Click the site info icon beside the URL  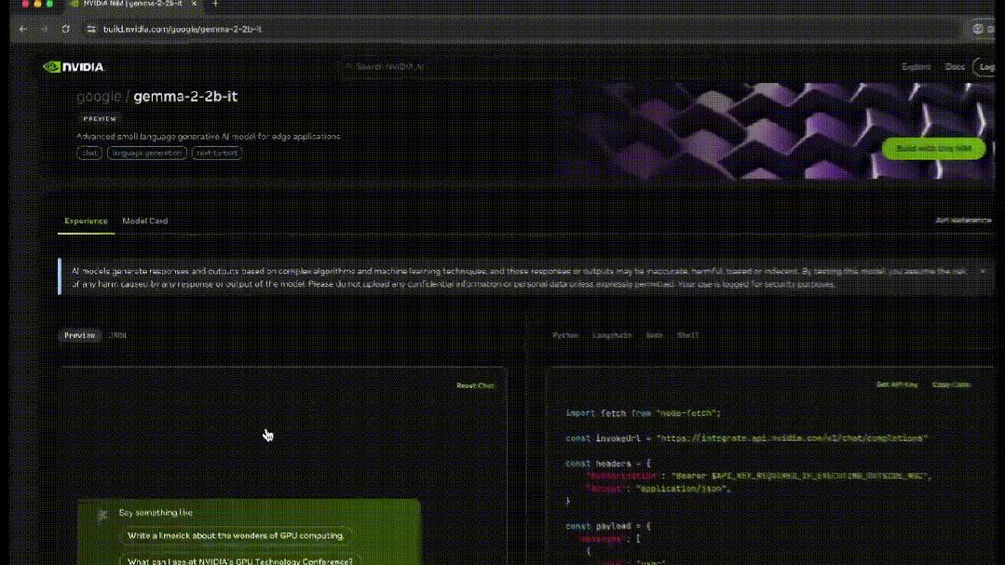point(91,29)
